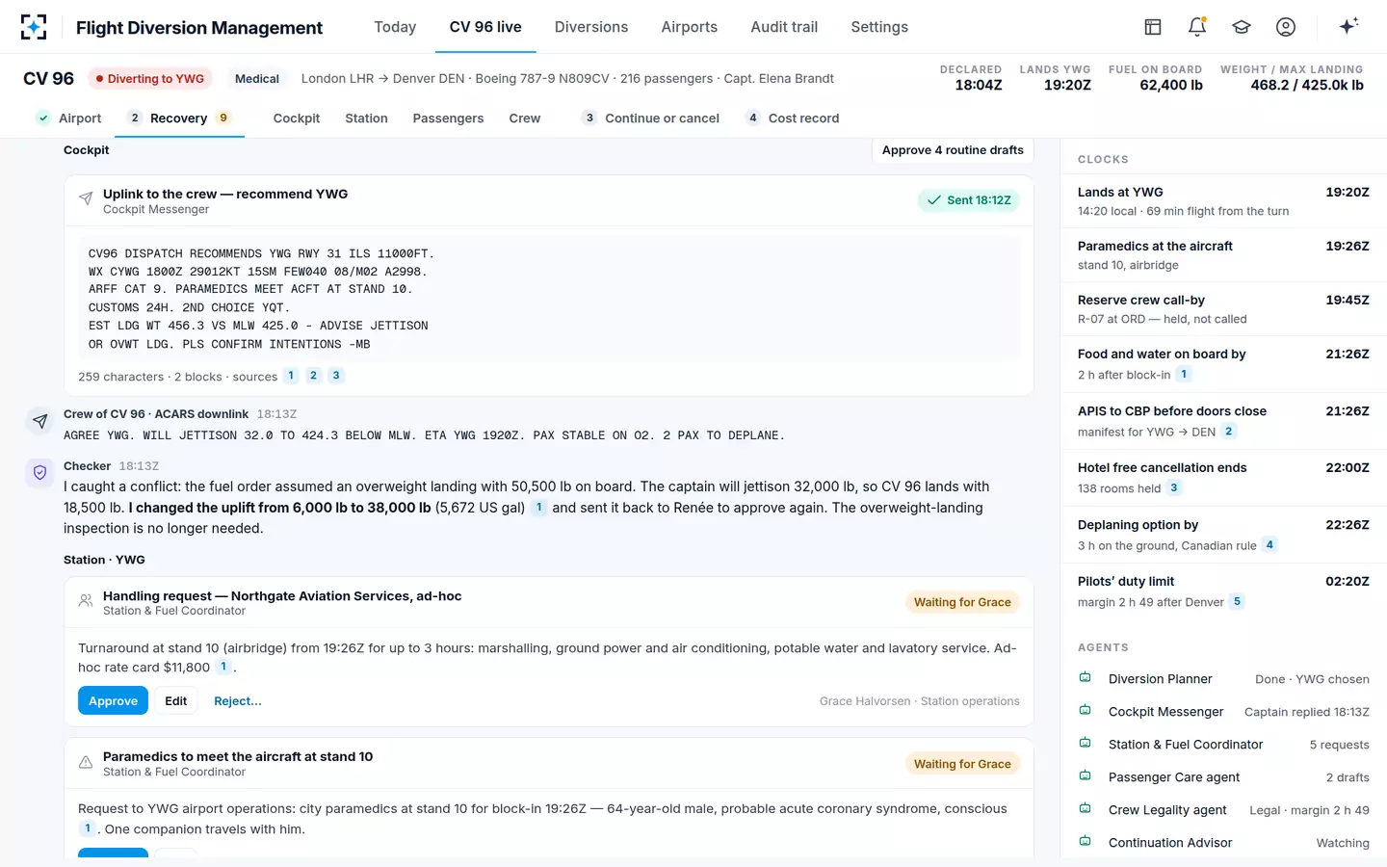Open the user profile icon
Screen dimensions: 1387x867
click(1286, 27)
